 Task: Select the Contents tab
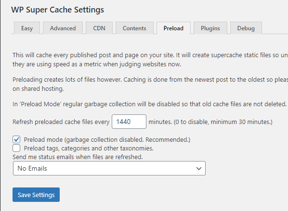pos(134,28)
